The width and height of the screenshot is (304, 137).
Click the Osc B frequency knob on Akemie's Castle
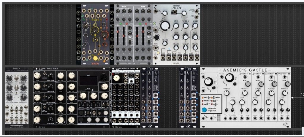[x=209, y=82]
